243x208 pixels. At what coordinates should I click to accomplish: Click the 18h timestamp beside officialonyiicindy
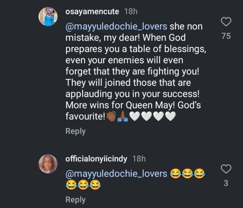pos(139,159)
